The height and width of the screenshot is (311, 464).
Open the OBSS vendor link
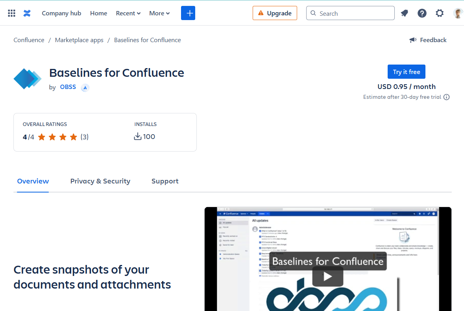click(x=68, y=87)
